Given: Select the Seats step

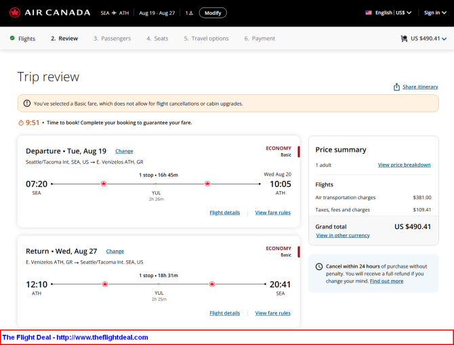Looking at the screenshot, I should [x=157, y=39].
